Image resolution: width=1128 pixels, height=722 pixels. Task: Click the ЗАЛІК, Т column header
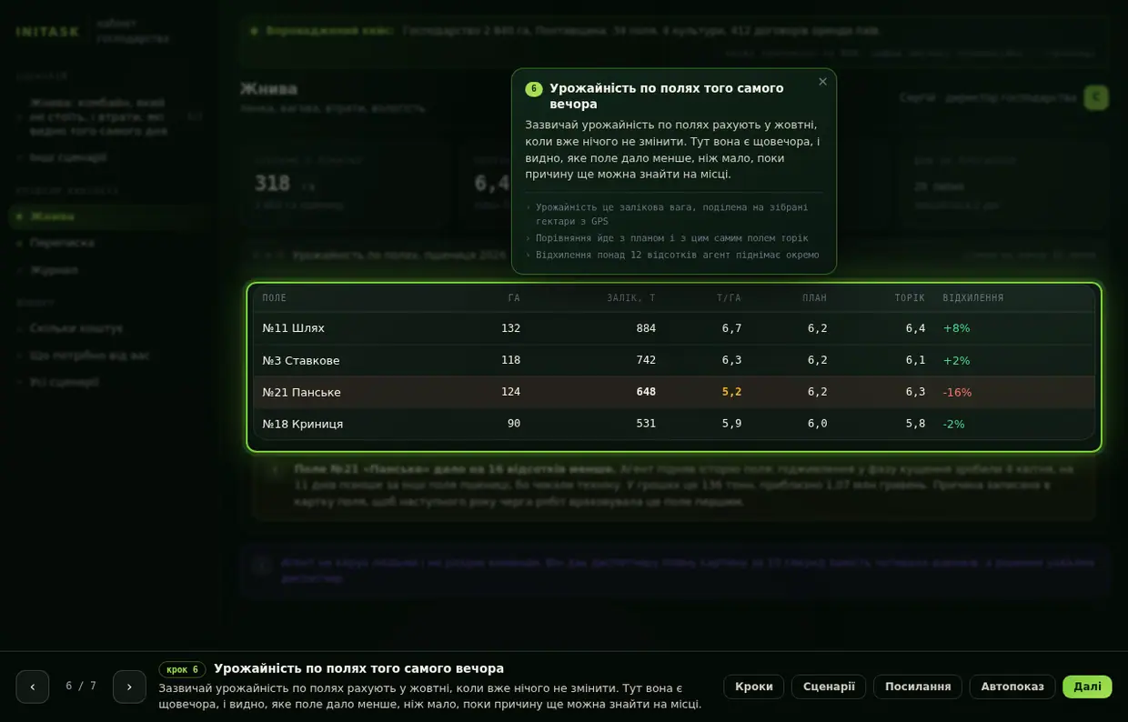tap(631, 298)
